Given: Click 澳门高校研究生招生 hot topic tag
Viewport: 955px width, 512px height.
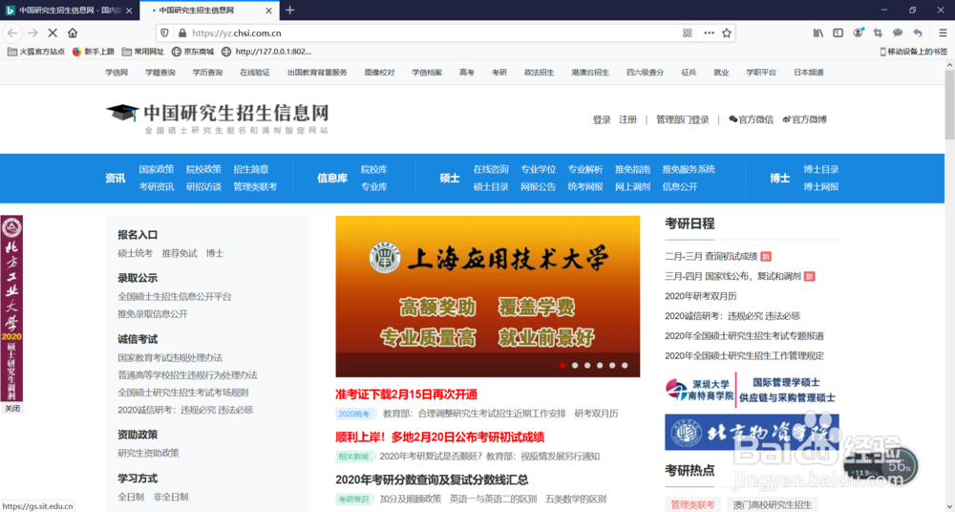Looking at the screenshot, I should (773, 504).
